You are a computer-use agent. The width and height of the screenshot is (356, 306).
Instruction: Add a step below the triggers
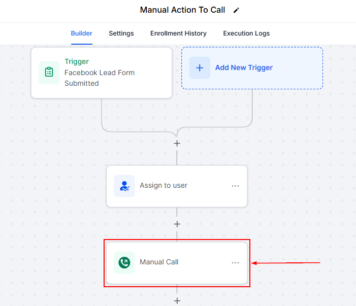tap(177, 144)
